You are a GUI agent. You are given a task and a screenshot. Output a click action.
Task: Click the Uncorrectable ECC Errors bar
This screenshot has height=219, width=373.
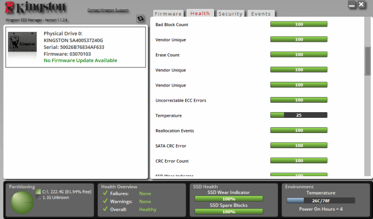[x=299, y=100]
